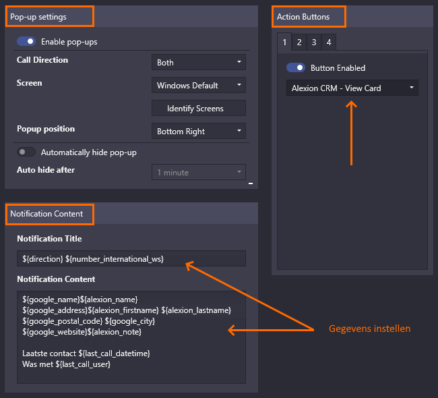Toggle Automatically hide pop-up switch
The width and height of the screenshot is (438, 398).
point(26,152)
